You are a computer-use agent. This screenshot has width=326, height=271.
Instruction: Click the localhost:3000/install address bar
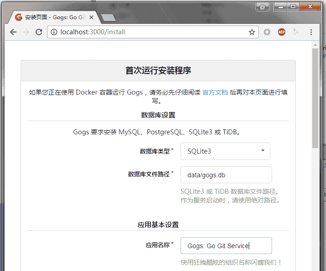(153, 32)
